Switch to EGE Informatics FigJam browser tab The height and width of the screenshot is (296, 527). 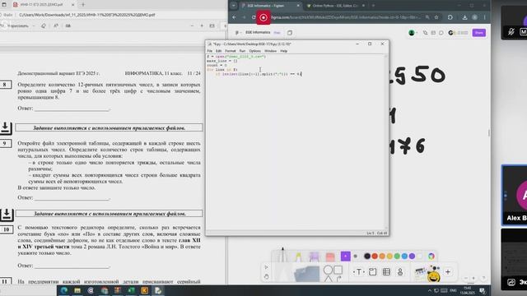coord(270,6)
